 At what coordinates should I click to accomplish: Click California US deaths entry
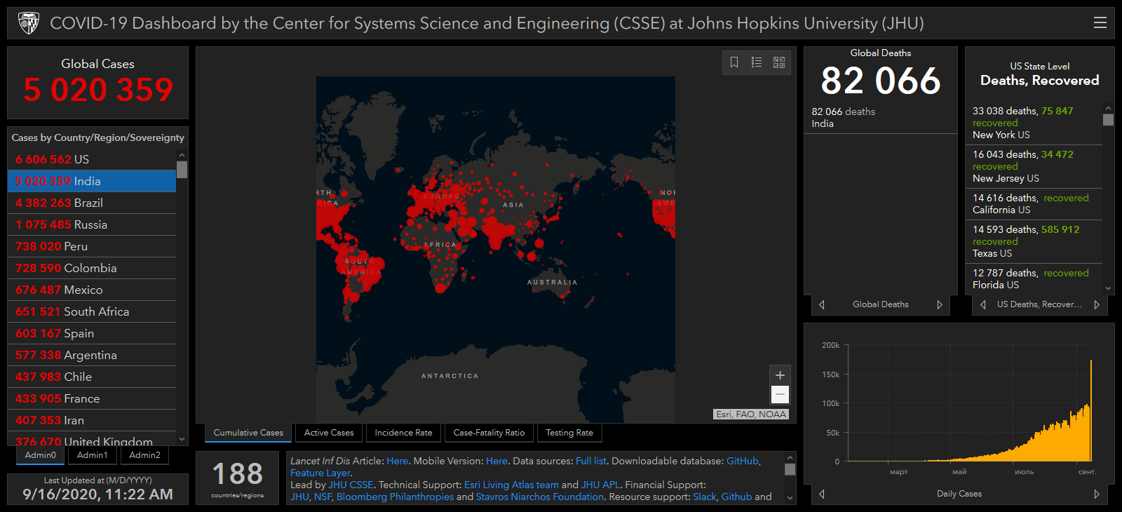click(x=1034, y=203)
